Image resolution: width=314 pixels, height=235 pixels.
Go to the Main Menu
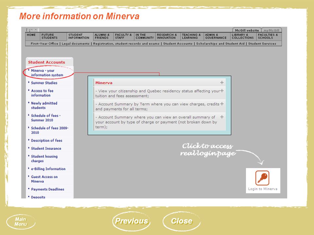[21, 222]
